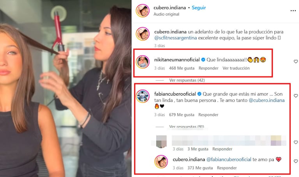Like cubero.indiana's 'te amo pa' reply
This screenshot has height=177, width=299.
(x=295, y=161)
